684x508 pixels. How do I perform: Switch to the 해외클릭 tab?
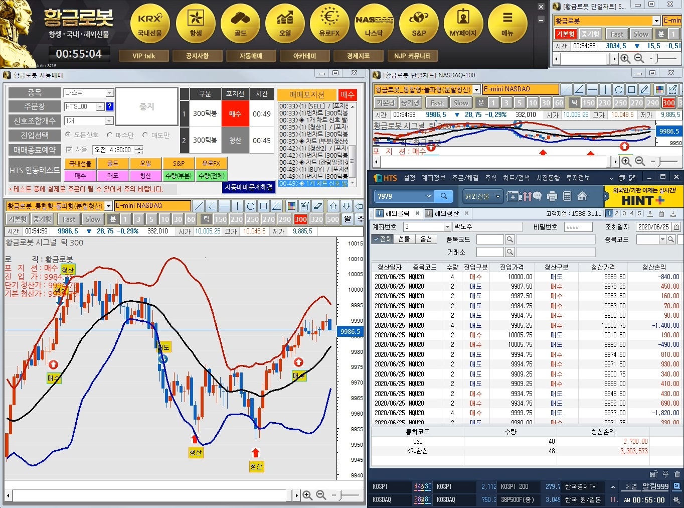click(397, 213)
